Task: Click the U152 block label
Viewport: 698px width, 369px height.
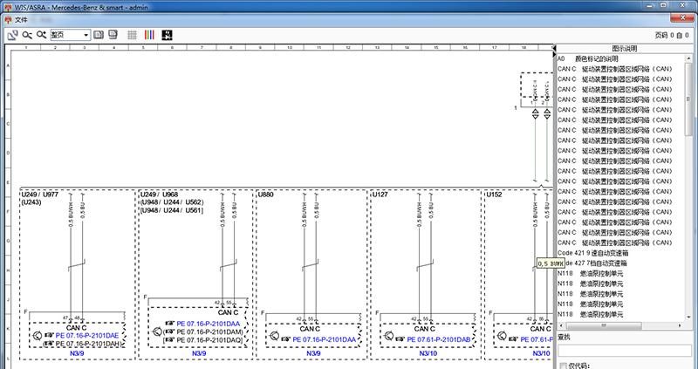Action: pos(494,195)
